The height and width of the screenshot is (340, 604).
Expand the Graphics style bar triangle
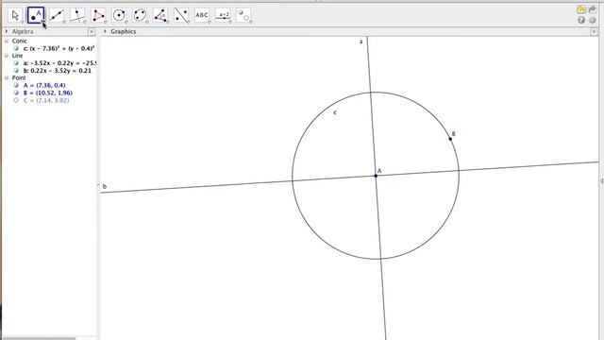point(105,31)
